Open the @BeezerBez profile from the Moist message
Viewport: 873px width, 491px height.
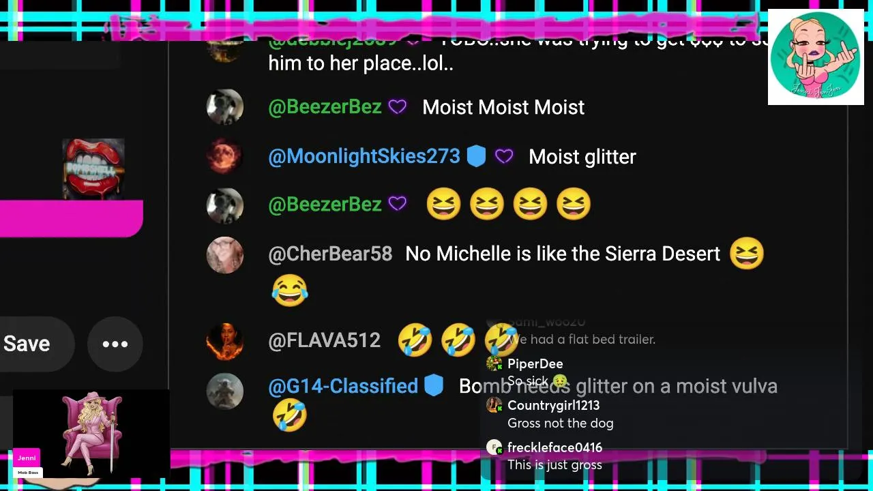(x=325, y=107)
